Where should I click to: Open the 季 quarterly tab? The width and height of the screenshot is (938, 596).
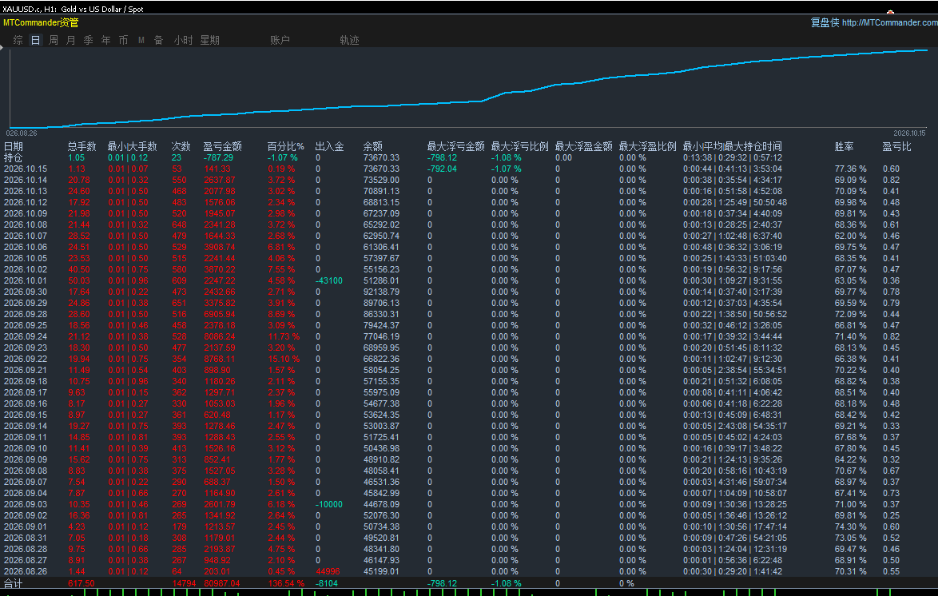(x=89, y=40)
